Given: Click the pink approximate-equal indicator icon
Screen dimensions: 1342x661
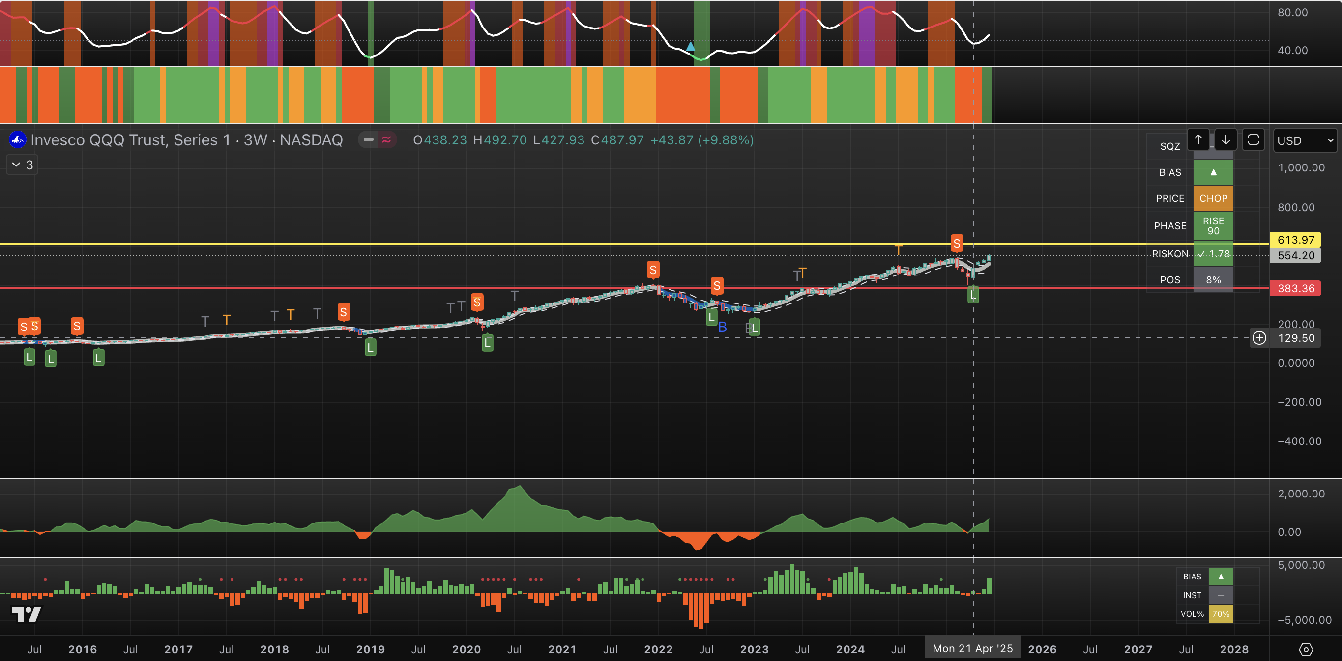Looking at the screenshot, I should tap(386, 139).
